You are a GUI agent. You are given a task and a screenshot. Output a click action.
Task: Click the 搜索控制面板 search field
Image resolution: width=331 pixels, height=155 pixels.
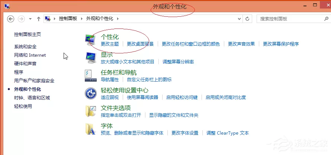[x=290, y=19]
